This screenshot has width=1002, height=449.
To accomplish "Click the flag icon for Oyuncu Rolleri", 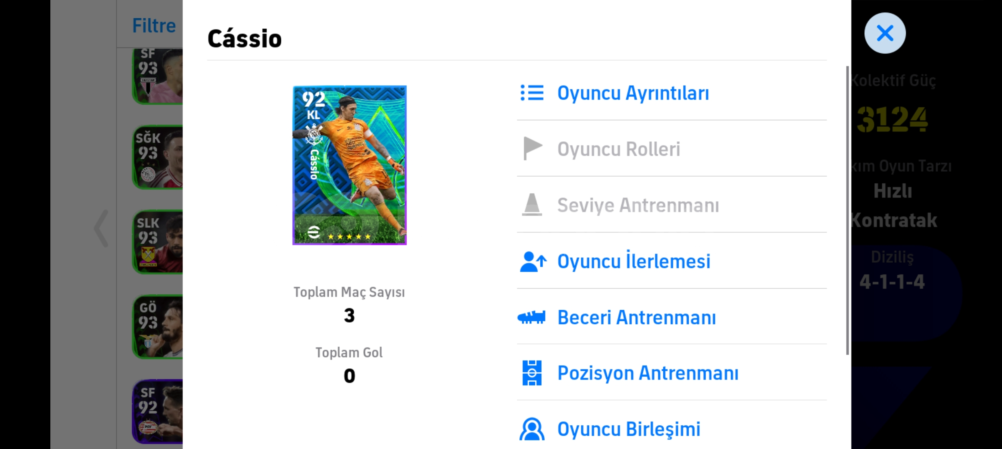I will (533, 148).
